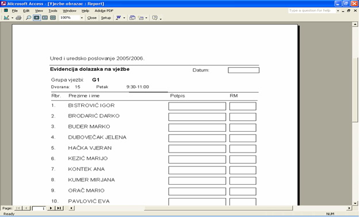The height and width of the screenshot is (217, 360).
Task: Click the Print icon
Action: (18, 18)
